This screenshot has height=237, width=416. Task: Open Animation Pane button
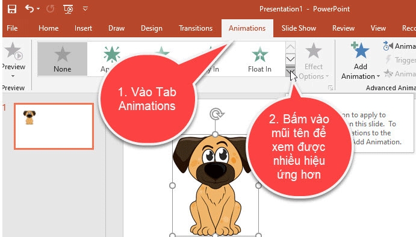pyautogui.click(x=399, y=46)
